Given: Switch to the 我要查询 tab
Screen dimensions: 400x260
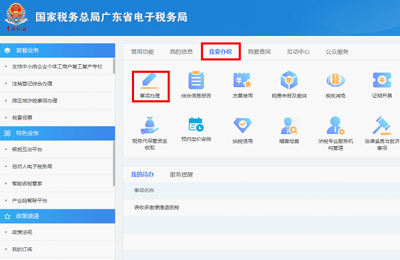Looking at the screenshot, I should (x=259, y=52).
